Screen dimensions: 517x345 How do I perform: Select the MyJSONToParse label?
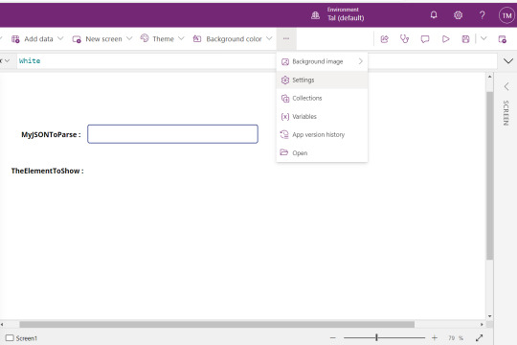tap(51, 134)
